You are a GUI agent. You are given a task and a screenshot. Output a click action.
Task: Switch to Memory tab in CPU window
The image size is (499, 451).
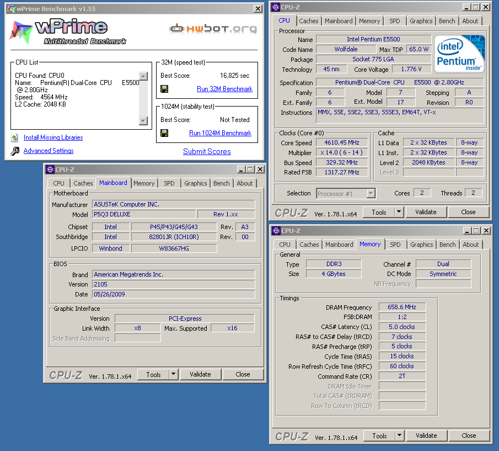coord(369,21)
